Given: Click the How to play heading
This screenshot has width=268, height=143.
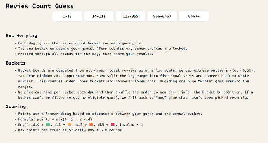Looking at the screenshot, I should click(21, 36).
